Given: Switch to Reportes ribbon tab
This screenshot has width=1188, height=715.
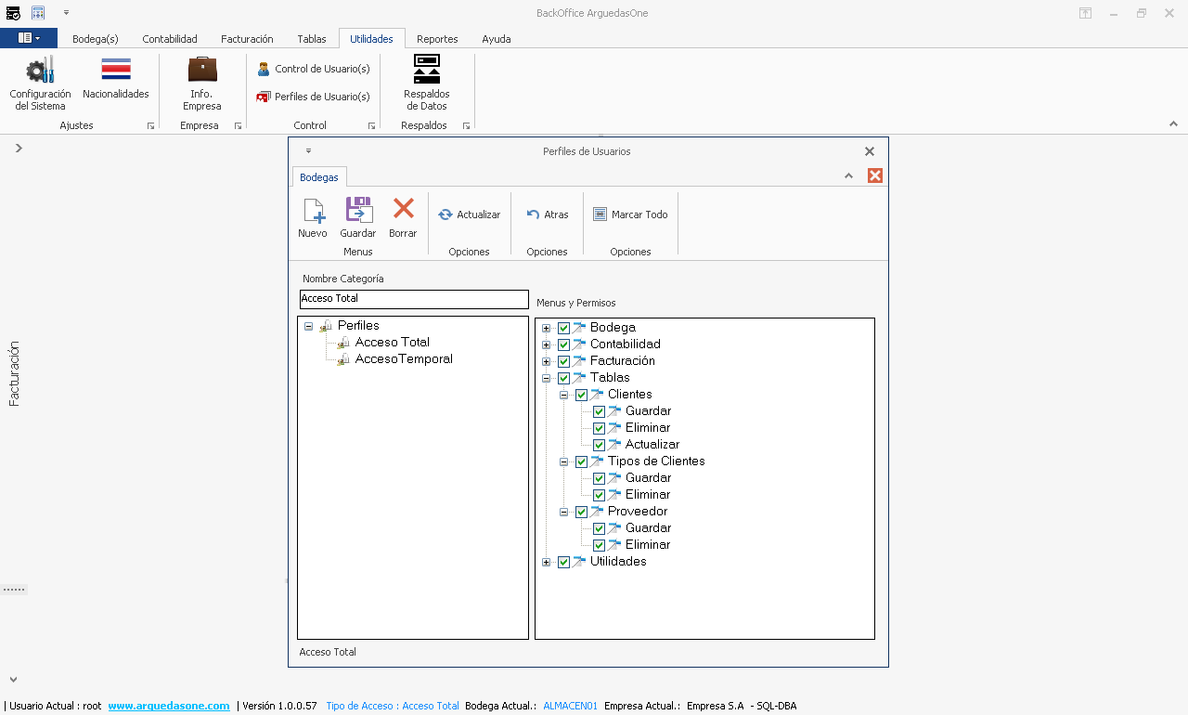Looking at the screenshot, I should [x=437, y=39].
